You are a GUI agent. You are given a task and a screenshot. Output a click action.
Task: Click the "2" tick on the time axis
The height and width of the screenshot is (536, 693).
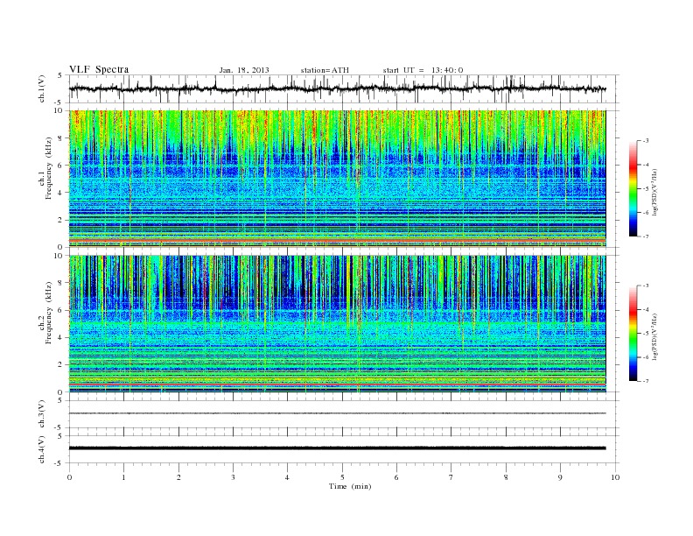(x=178, y=477)
